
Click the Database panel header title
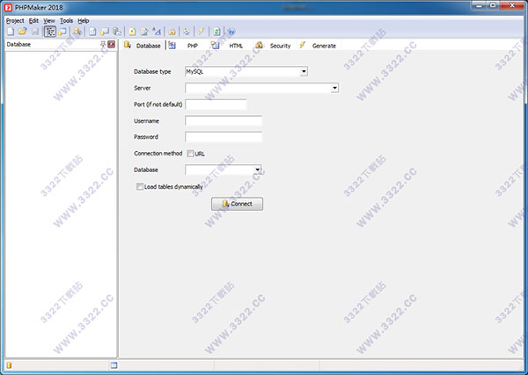click(x=18, y=45)
